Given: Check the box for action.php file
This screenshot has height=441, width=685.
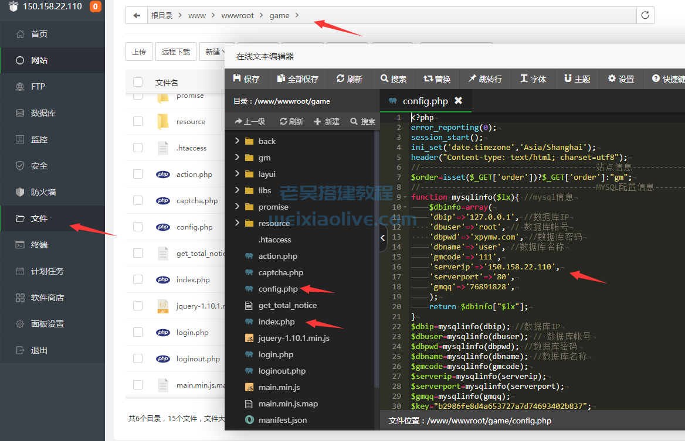Looking at the screenshot, I should pyautogui.click(x=138, y=174).
